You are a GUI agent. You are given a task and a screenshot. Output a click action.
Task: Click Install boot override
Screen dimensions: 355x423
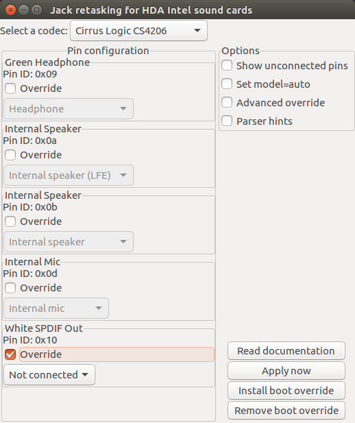(286, 390)
